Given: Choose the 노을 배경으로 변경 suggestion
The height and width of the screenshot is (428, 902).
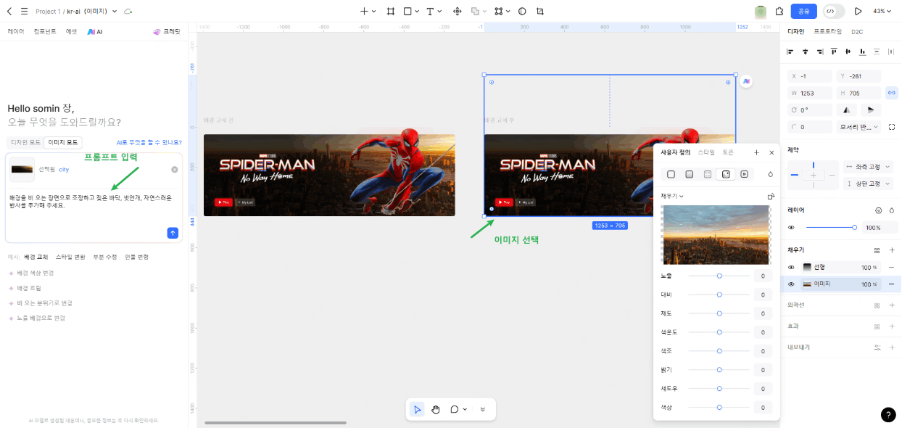Looking at the screenshot, I should click(x=37, y=318).
